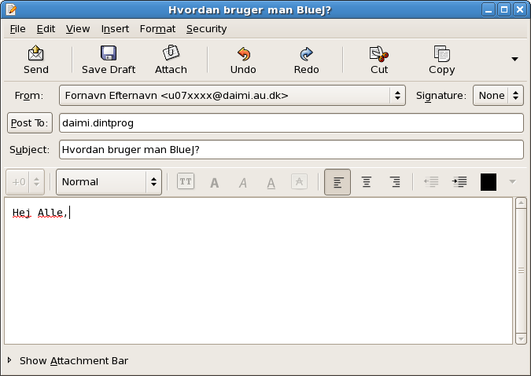Toggle italic text formatting
The width and height of the screenshot is (531, 376).
[x=243, y=182]
